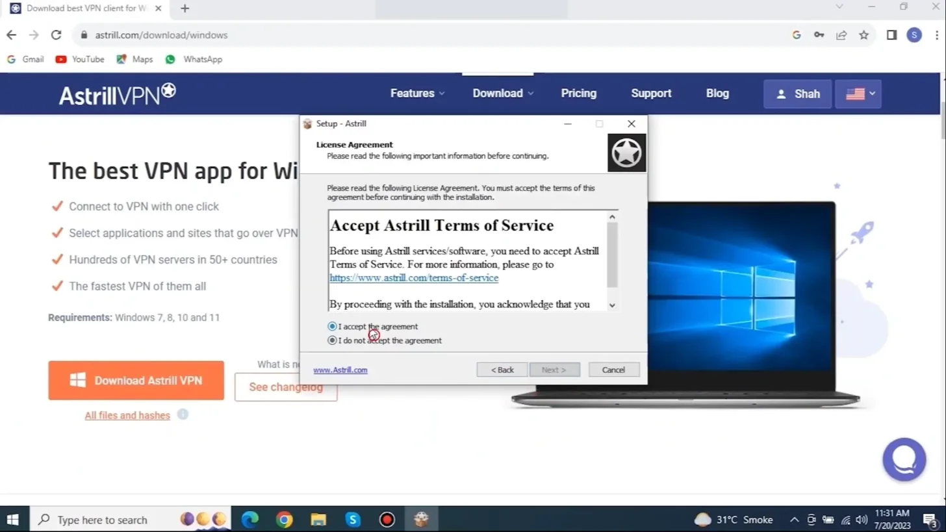
Task: Open the Maps bookmark
Action: point(134,59)
